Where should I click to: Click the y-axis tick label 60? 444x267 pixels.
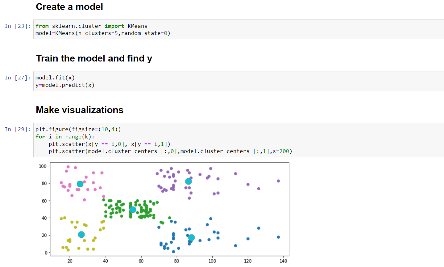tap(44, 201)
